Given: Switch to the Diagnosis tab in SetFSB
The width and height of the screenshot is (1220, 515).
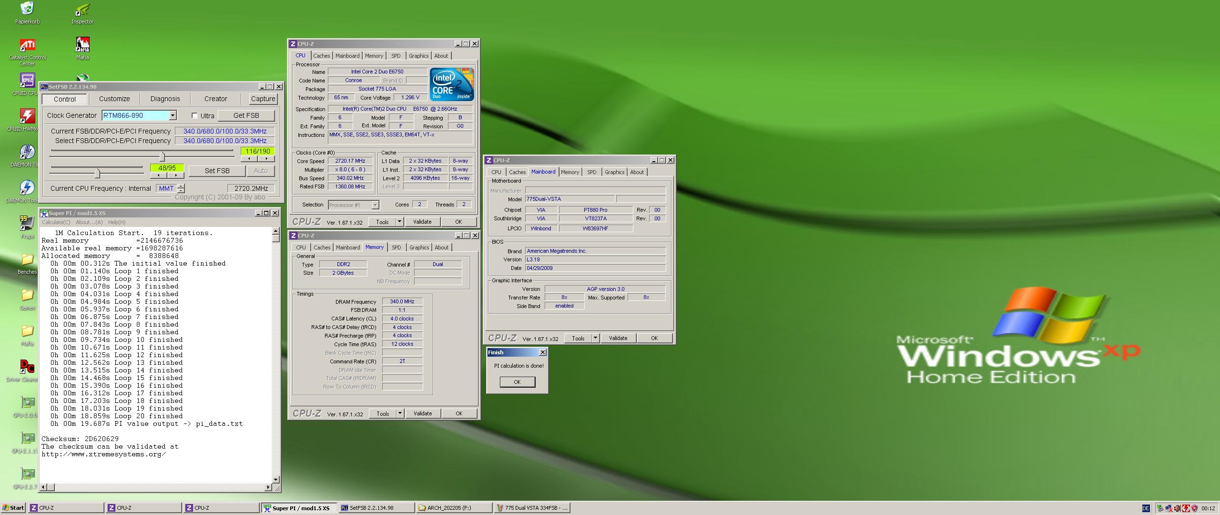Looking at the screenshot, I should click(x=165, y=99).
